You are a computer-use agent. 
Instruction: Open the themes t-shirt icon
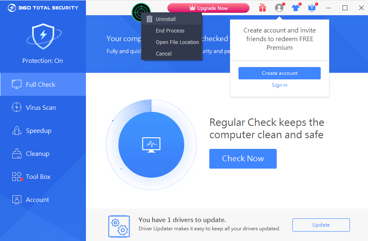coord(296,7)
